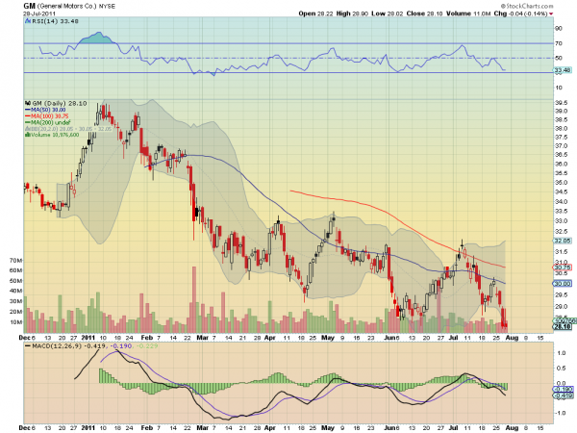Click the blue 30.00 price tag on right axis

563,284
